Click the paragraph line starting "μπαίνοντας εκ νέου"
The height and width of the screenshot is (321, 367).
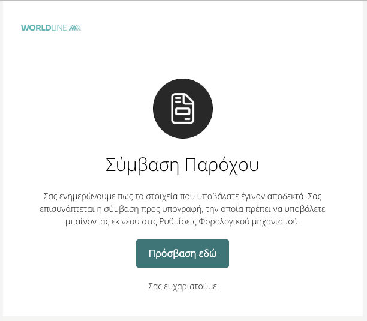coord(182,222)
